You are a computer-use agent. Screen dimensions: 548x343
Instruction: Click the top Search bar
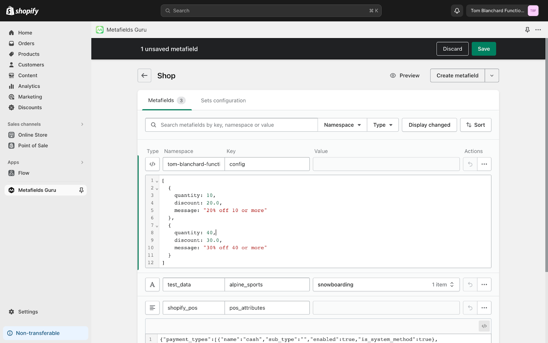[271, 11]
